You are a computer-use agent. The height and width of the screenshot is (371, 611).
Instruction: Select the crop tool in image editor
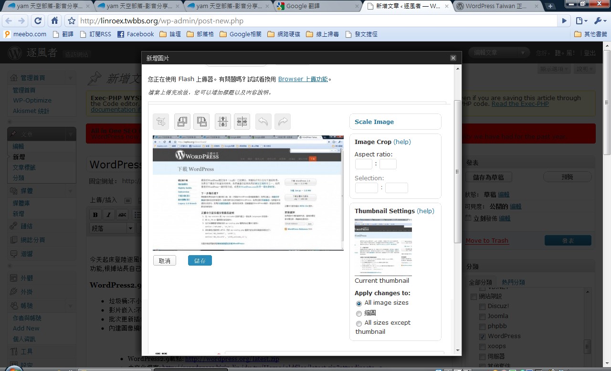click(x=161, y=122)
